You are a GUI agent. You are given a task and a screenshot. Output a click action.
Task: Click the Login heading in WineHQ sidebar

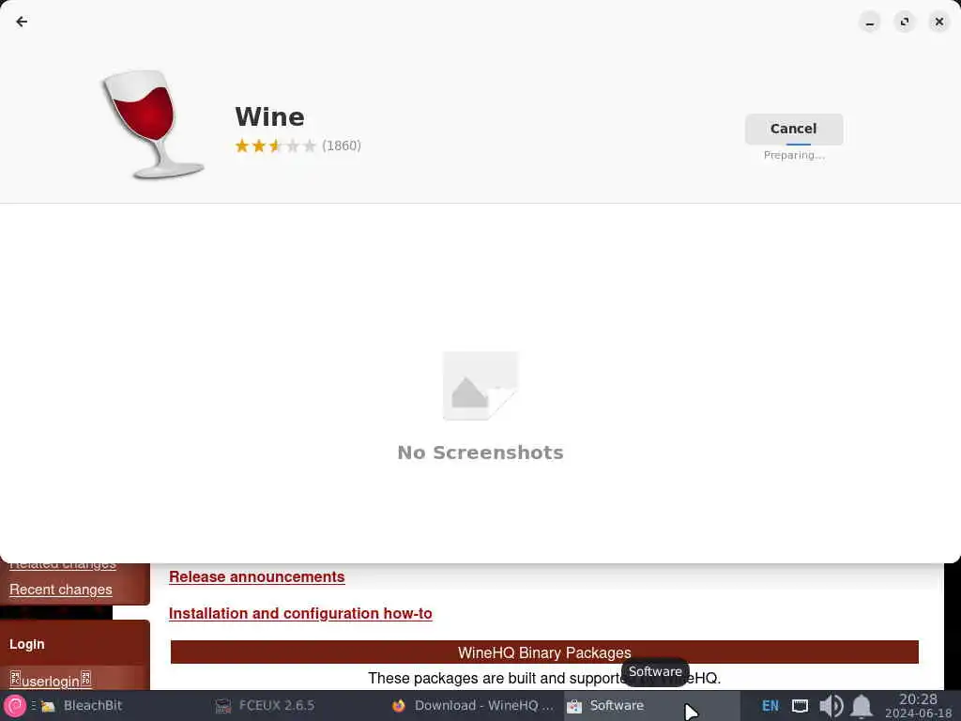pyautogui.click(x=27, y=644)
